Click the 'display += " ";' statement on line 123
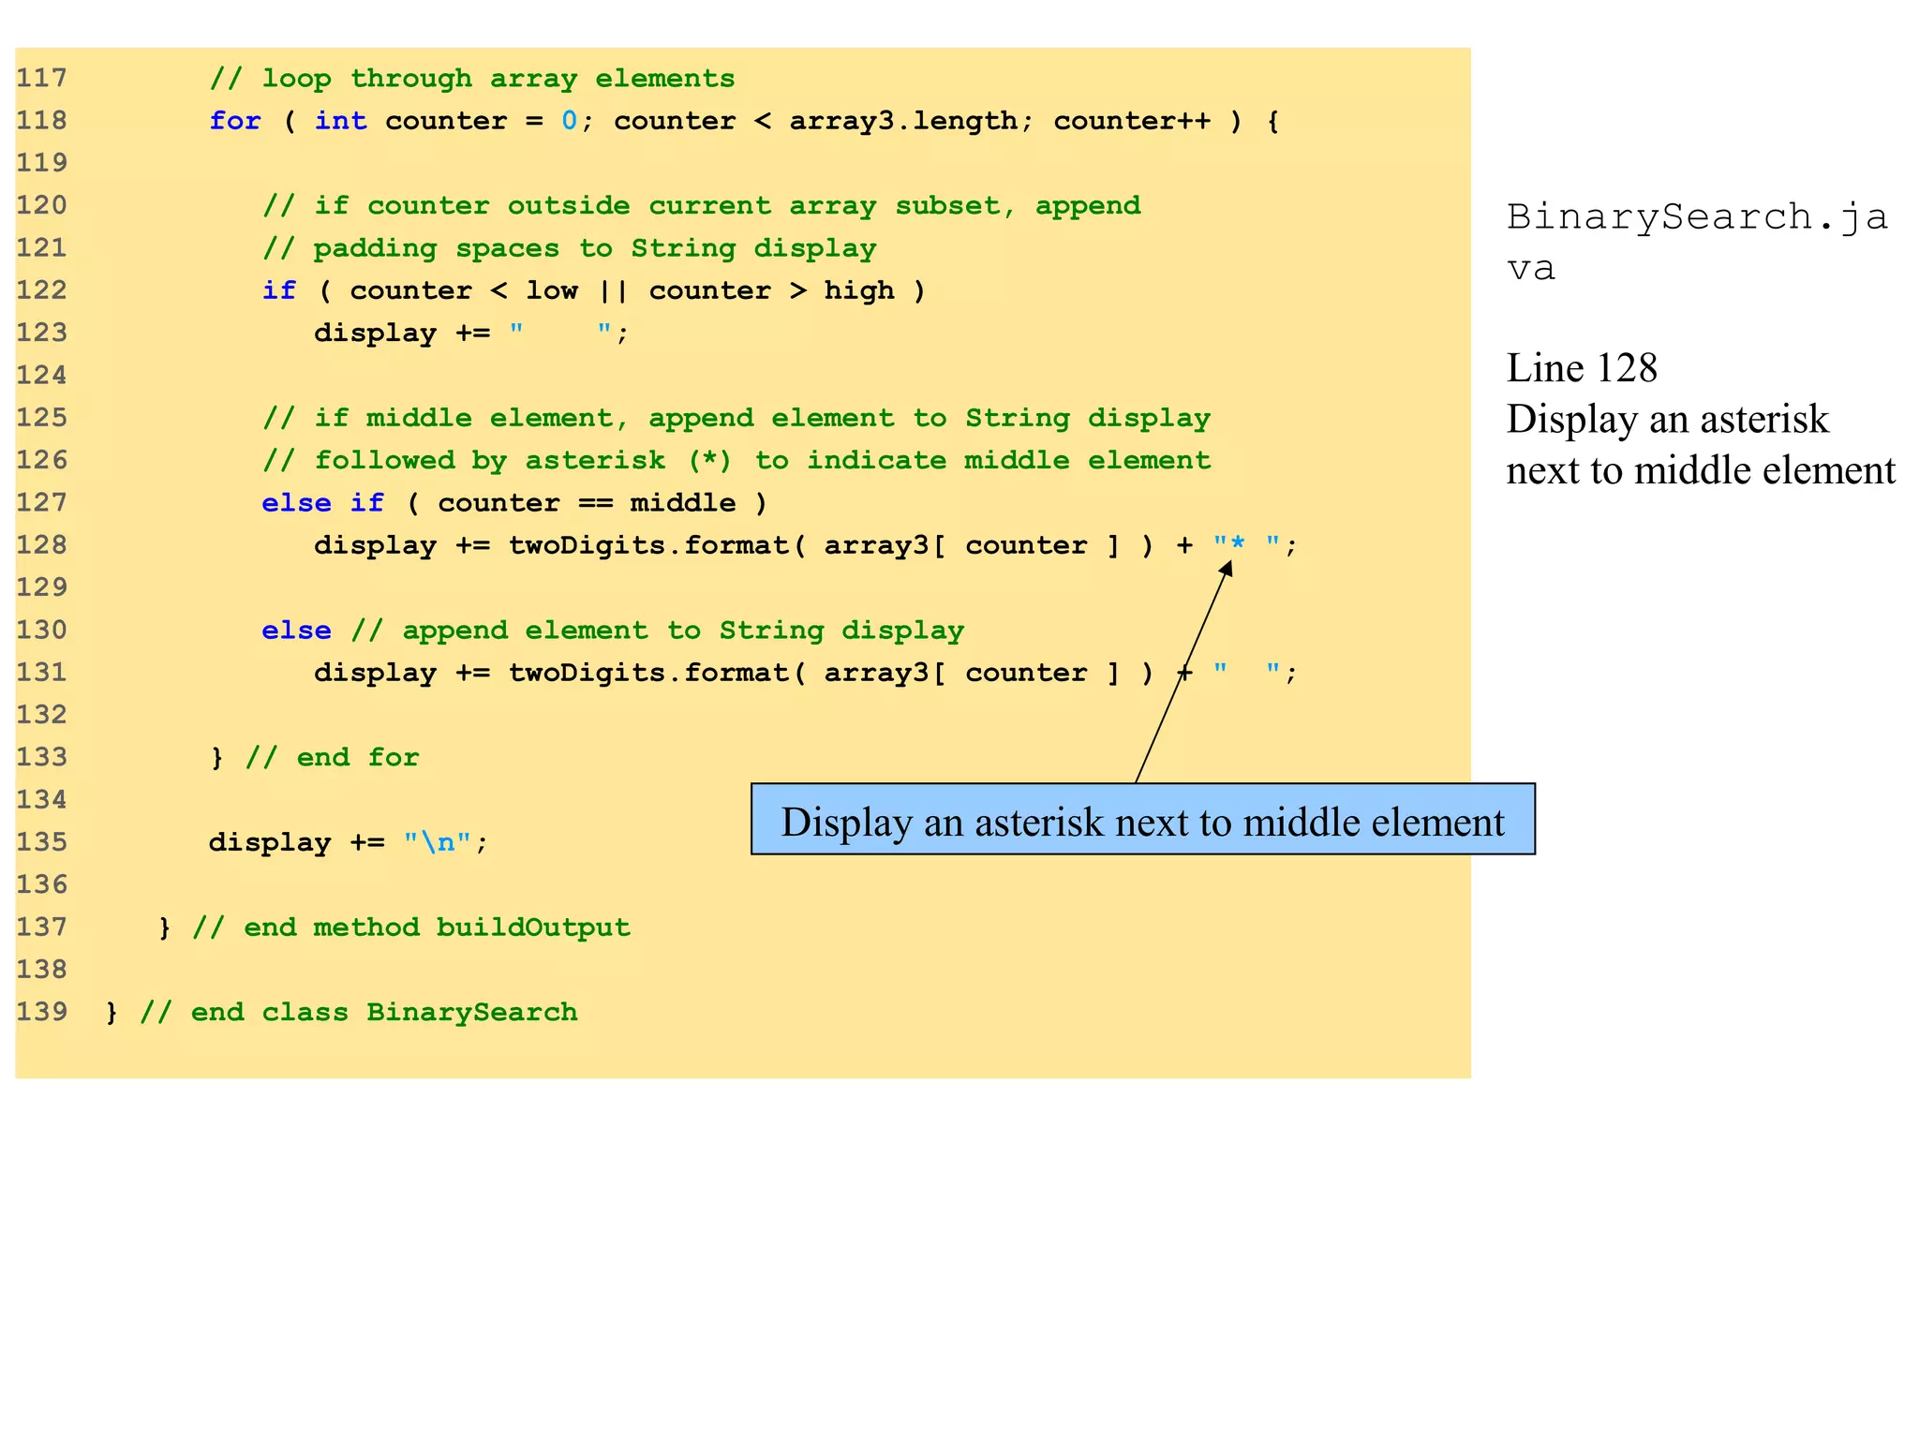The height and width of the screenshot is (1439, 1919). point(471,333)
